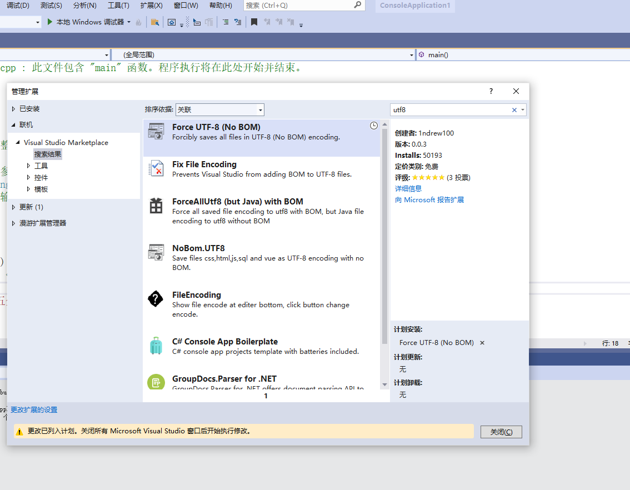The height and width of the screenshot is (490, 630).
Task: Go to previous bookmark icon
Action: tap(267, 22)
